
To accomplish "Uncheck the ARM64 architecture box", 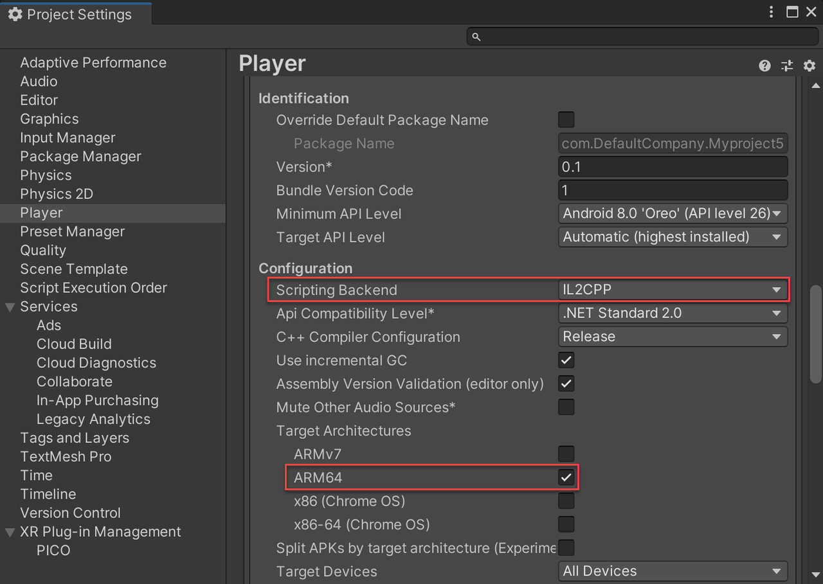I will pos(566,477).
